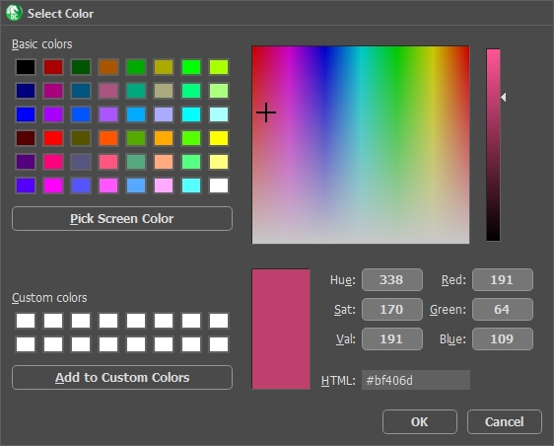Confirm the color with OK
The height and width of the screenshot is (446, 554).
pos(420,421)
